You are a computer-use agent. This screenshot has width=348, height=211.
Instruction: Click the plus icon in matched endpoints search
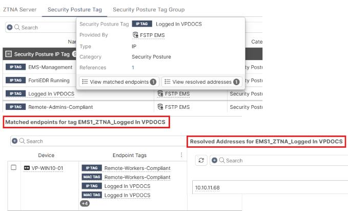[14, 141]
